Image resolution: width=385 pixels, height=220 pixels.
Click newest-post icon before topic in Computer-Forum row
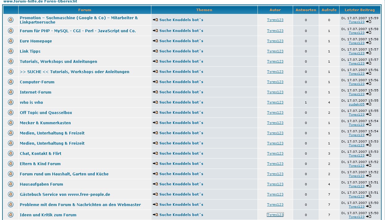click(155, 82)
